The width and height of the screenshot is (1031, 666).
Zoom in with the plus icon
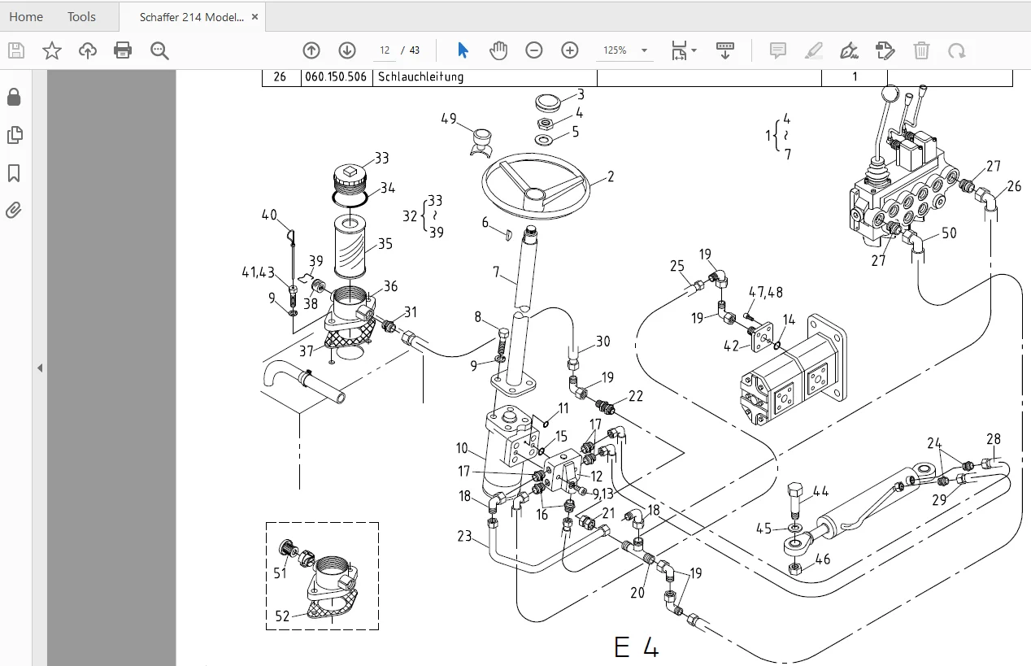point(570,50)
